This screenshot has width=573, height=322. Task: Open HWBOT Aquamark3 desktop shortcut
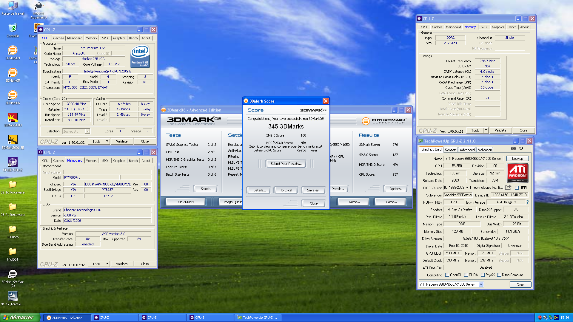[38, 10]
